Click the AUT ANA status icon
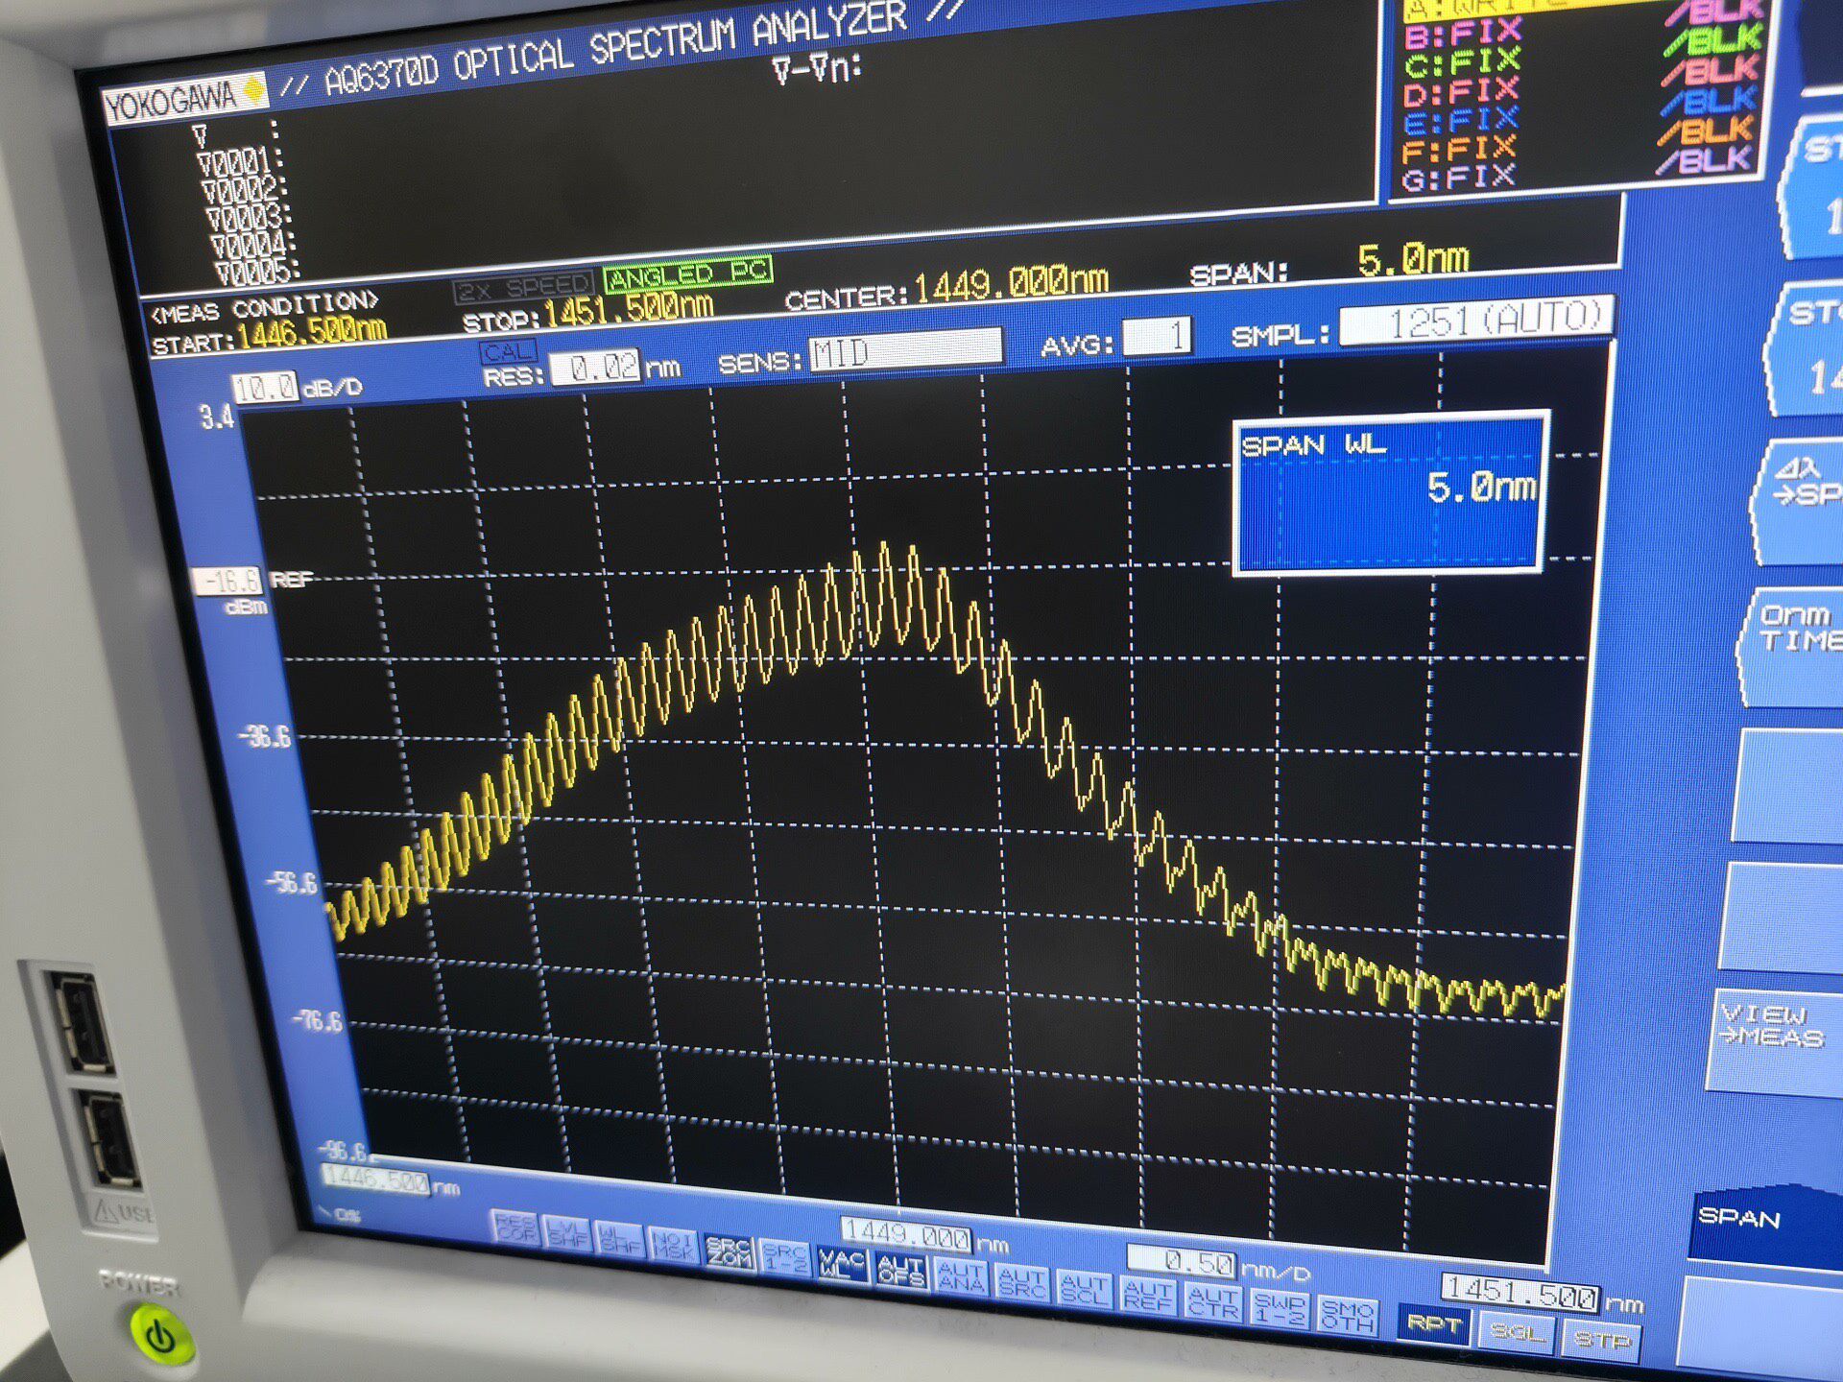Image resolution: width=1843 pixels, height=1382 pixels. [x=960, y=1277]
